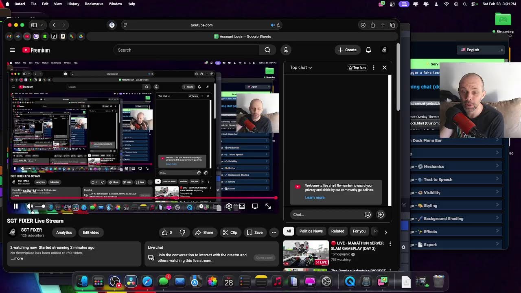Expand the description with ...more
This screenshot has width=521, height=293.
(x=17, y=258)
